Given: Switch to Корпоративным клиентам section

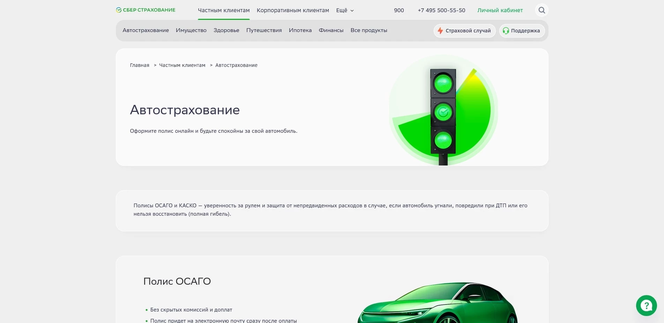Looking at the screenshot, I should 293,10.
